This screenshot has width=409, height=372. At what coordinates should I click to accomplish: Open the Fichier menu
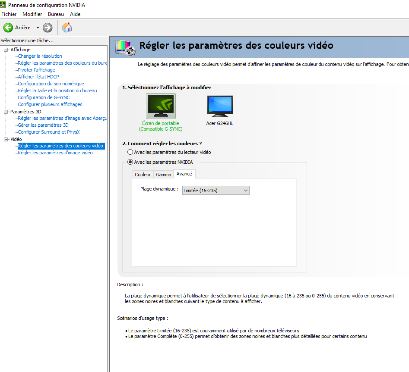tap(9, 14)
